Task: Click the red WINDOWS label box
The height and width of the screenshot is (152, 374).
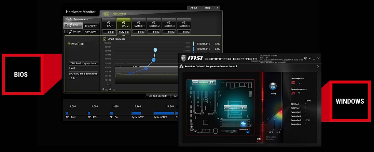Action: pyautogui.click(x=350, y=101)
